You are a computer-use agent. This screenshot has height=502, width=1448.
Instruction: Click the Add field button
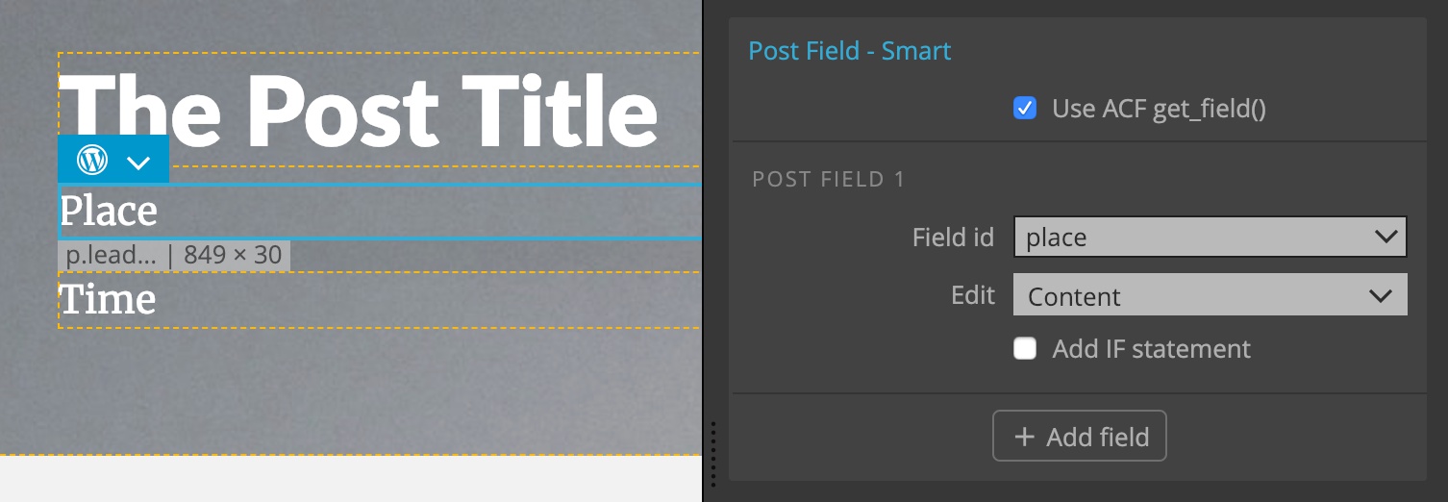pos(1080,437)
